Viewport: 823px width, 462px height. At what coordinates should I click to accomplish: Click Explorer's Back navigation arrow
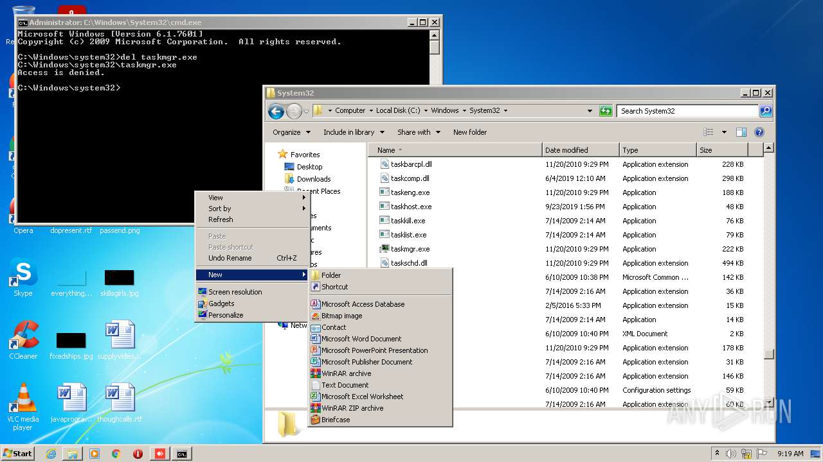tap(276, 111)
